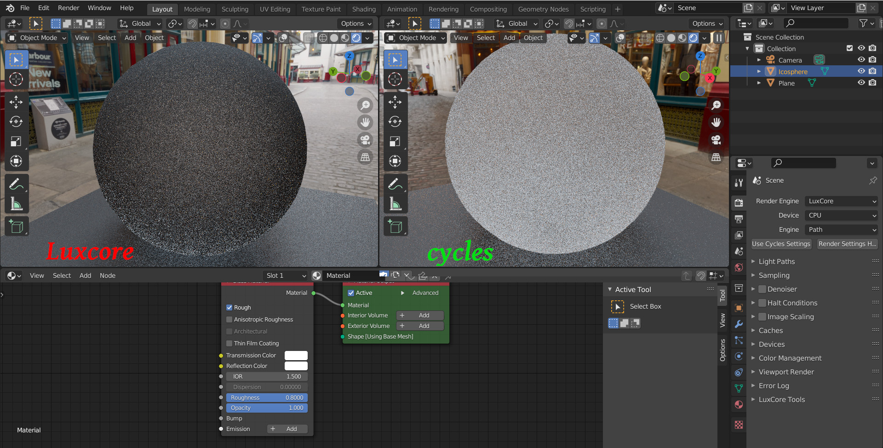This screenshot has height=448, width=883.
Task: Select the Cursor tool in left viewport
Action: pyautogui.click(x=16, y=80)
